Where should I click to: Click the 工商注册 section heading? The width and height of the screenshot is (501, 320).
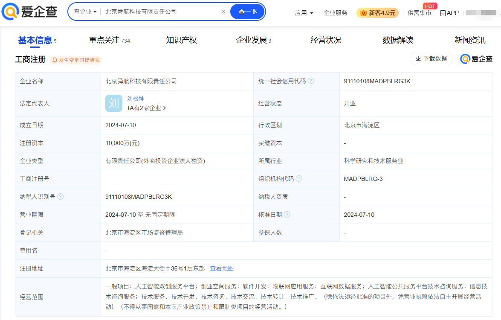pos(30,59)
